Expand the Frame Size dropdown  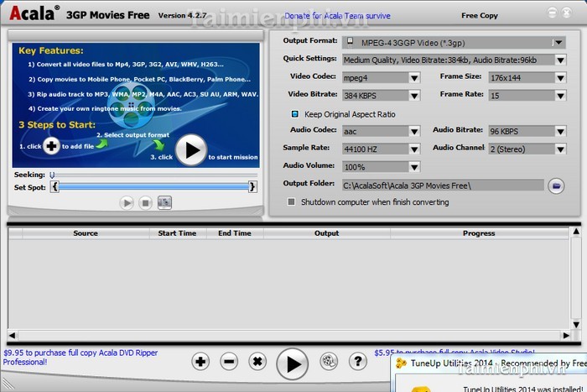pos(560,78)
